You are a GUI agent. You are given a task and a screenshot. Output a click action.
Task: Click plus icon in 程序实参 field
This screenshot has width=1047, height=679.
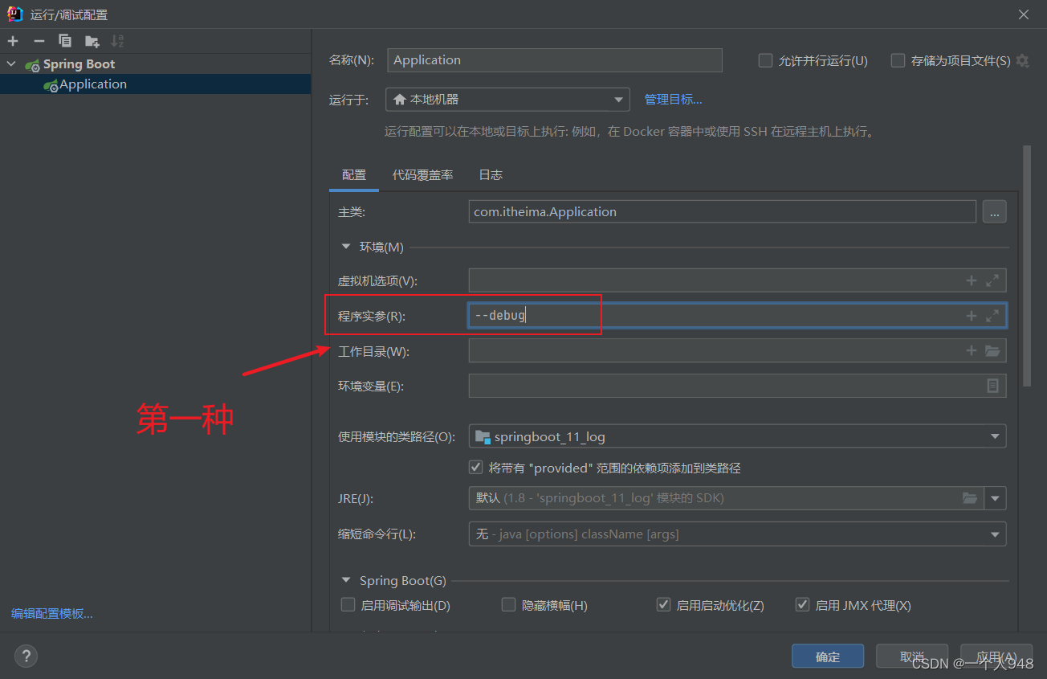[x=972, y=316]
